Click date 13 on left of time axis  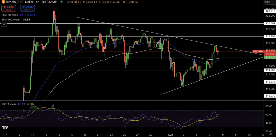click(x=46, y=135)
